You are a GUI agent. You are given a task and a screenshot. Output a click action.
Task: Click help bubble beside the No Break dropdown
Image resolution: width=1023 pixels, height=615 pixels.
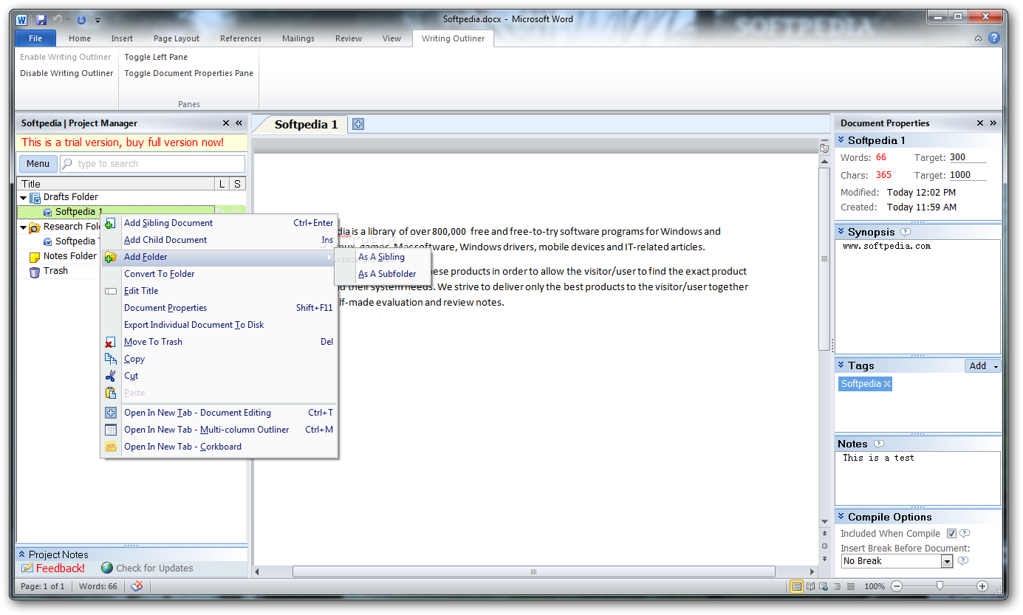point(963,561)
